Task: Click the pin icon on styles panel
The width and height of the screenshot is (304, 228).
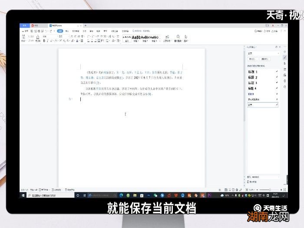Action: pyautogui.click(x=276, y=47)
